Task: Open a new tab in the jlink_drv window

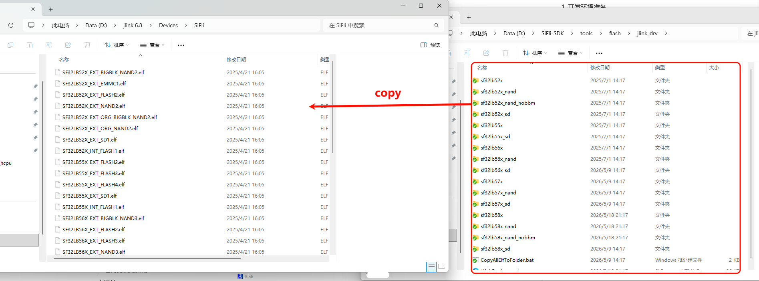Action: tap(469, 17)
